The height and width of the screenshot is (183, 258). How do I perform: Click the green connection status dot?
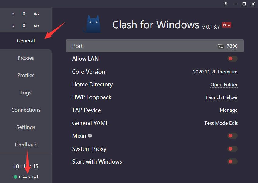(15, 177)
